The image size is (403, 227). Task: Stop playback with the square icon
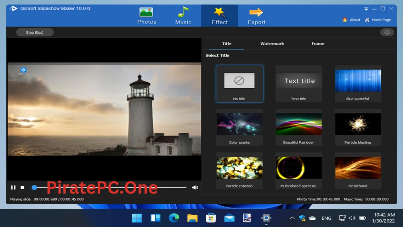[x=22, y=187]
